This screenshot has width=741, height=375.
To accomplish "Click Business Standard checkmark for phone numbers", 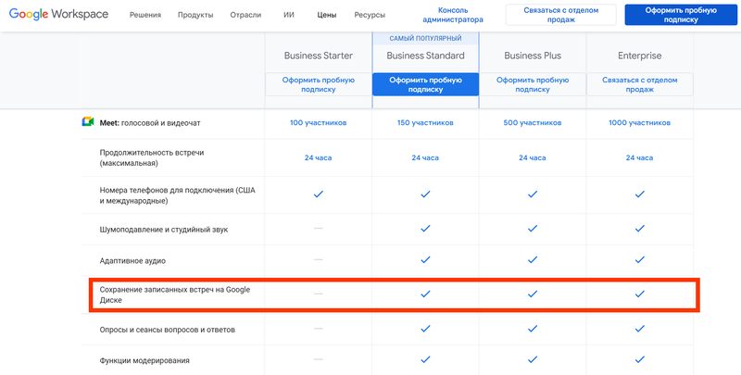I will [425, 194].
